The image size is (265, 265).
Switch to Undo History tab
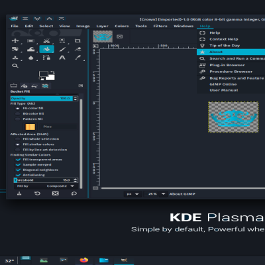(x=34, y=85)
